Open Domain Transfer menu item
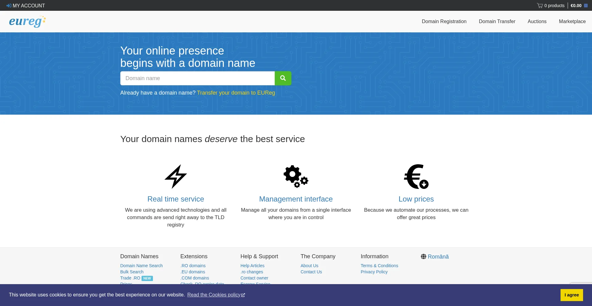 click(497, 22)
